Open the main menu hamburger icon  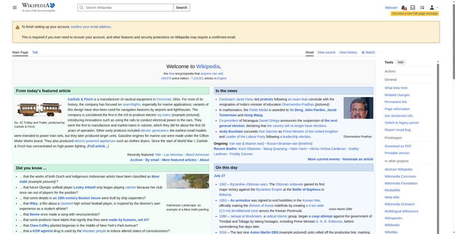tap(15, 7)
